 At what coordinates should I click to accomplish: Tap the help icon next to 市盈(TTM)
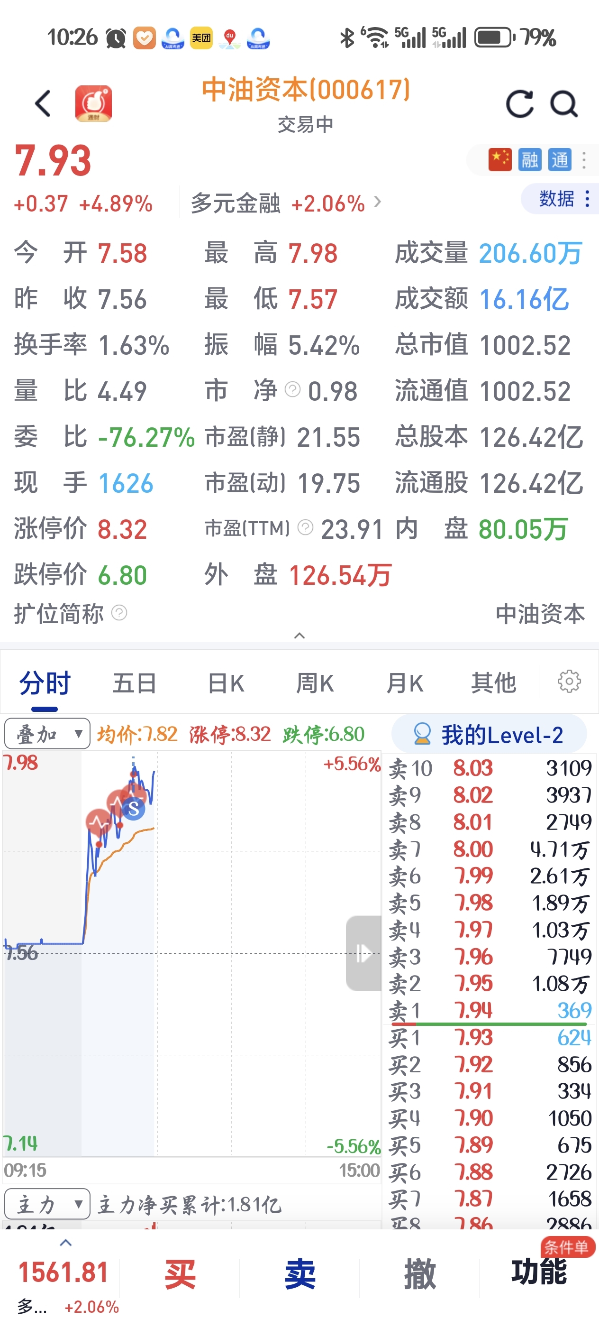coord(305,527)
